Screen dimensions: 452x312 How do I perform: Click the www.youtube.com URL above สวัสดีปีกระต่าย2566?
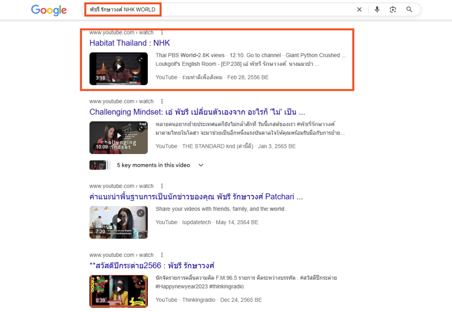(x=121, y=255)
